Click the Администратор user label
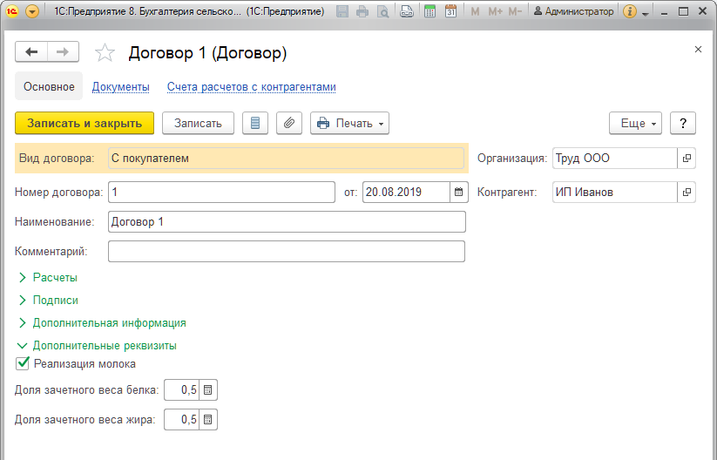717x460 pixels. click(x=574, y=11)
